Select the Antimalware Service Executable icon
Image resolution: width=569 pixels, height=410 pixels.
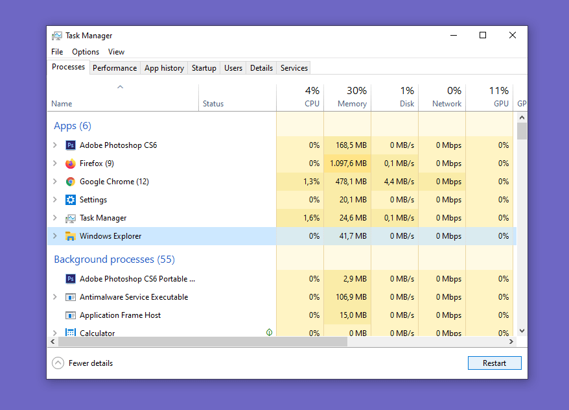tap(71, 297)
